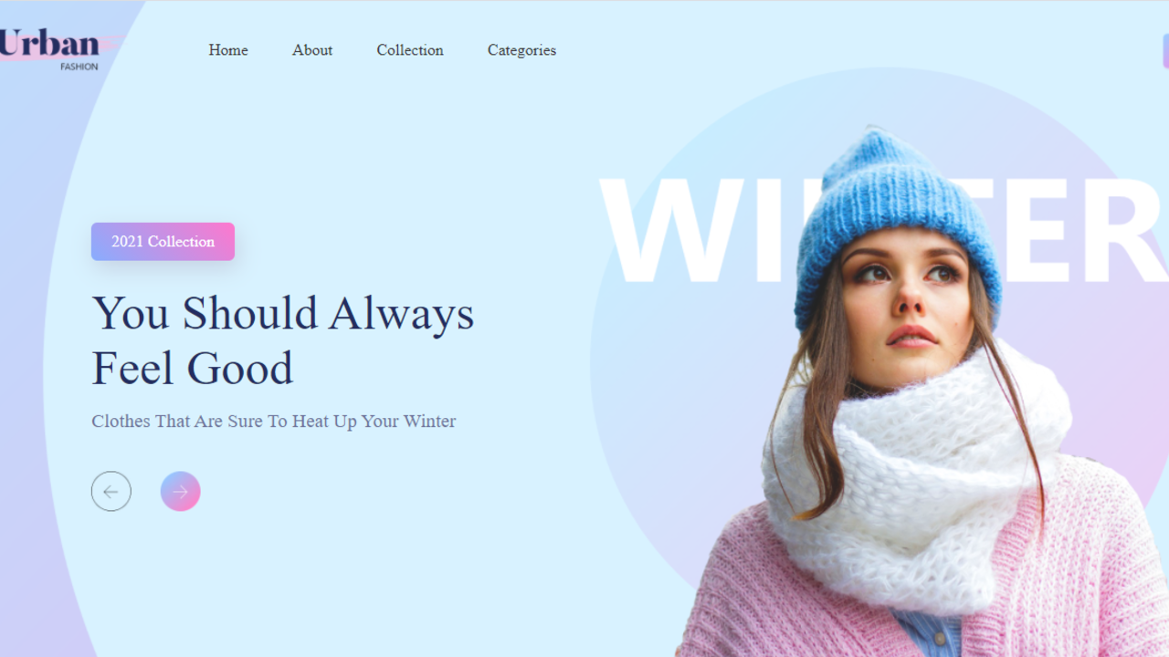1169x657 pixels.
Task: Select Collection in the navigation bar
Action: click(x=410, y=50)
